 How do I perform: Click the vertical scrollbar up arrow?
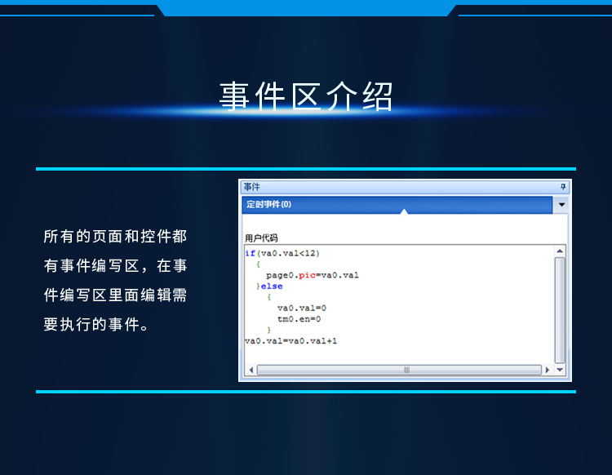(560, 251)
